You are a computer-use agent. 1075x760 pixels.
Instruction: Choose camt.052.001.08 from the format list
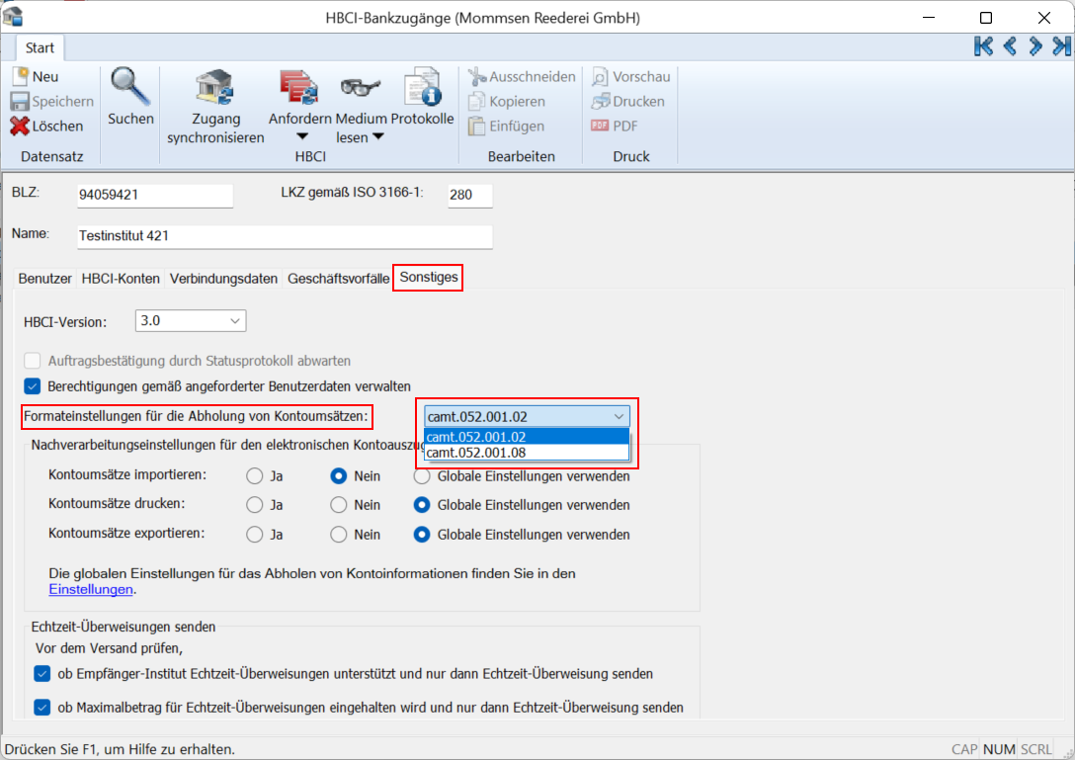[x=476, y=453]
